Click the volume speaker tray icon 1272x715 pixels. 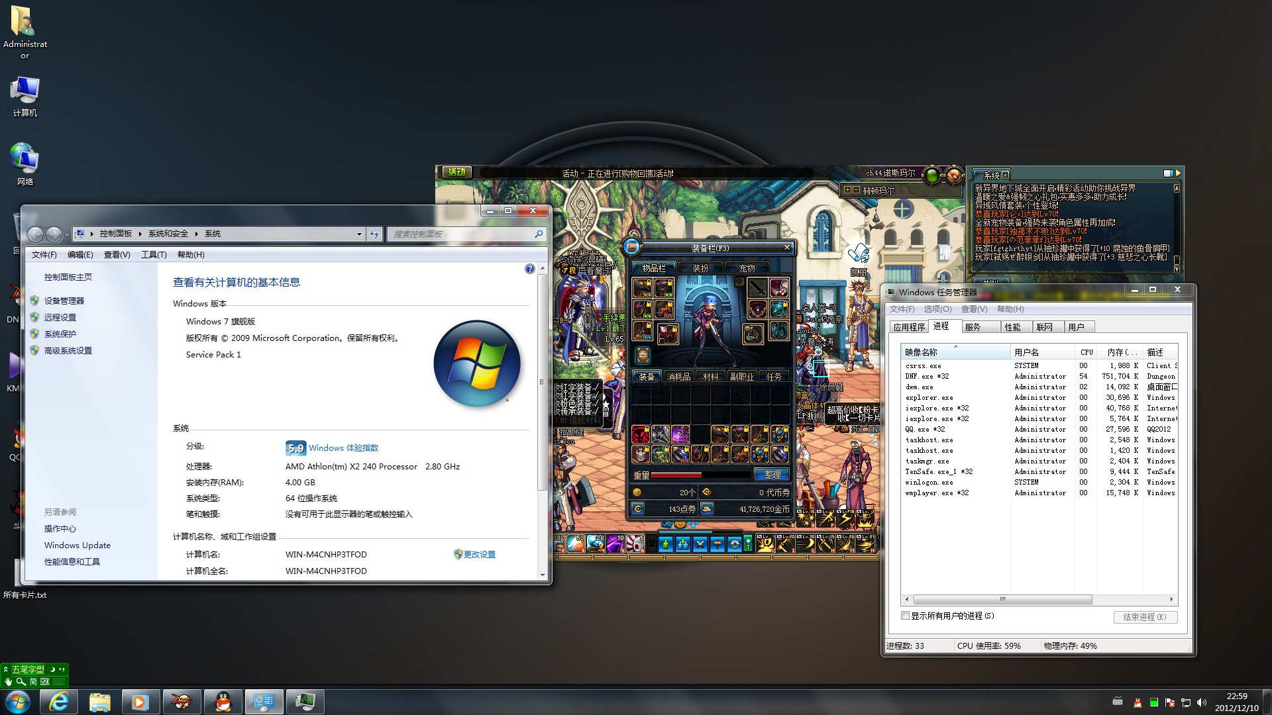[1202, 702]
